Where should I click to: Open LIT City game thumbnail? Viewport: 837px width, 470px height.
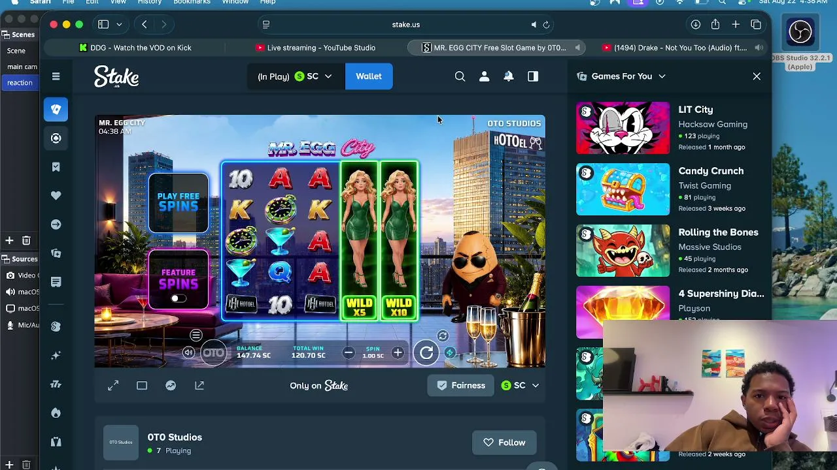623,128
